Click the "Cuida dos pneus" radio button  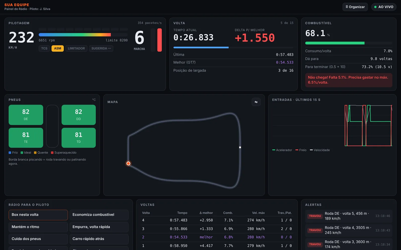[x=38, y=239]
